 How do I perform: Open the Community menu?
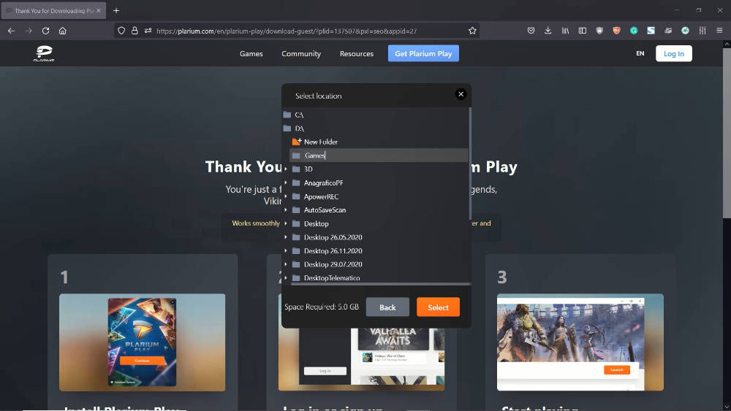(x=301, y=53)
